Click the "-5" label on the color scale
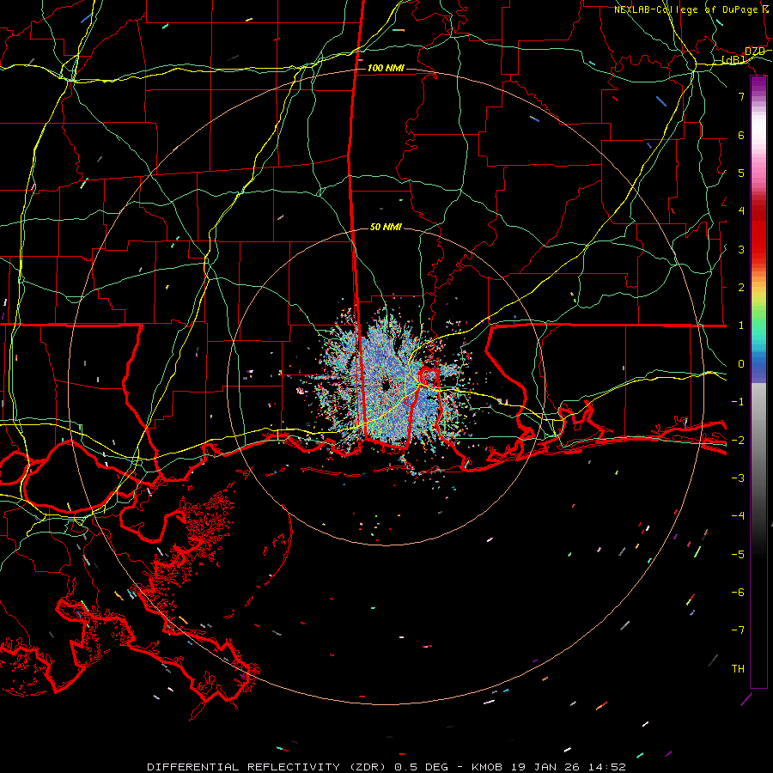 [738, 554]
